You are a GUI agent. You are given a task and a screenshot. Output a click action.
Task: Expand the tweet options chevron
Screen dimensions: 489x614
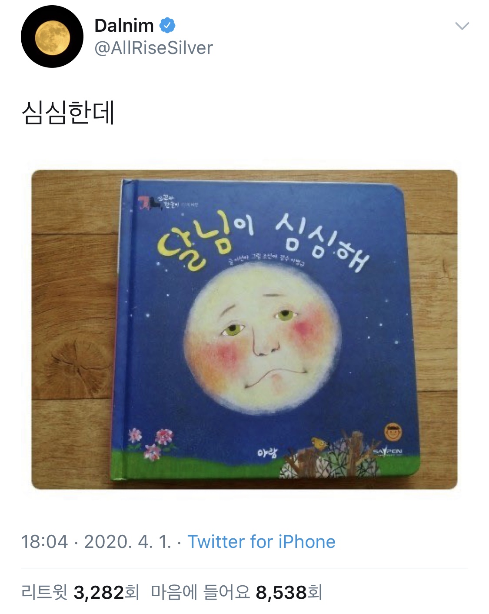(x=462, y=26)
